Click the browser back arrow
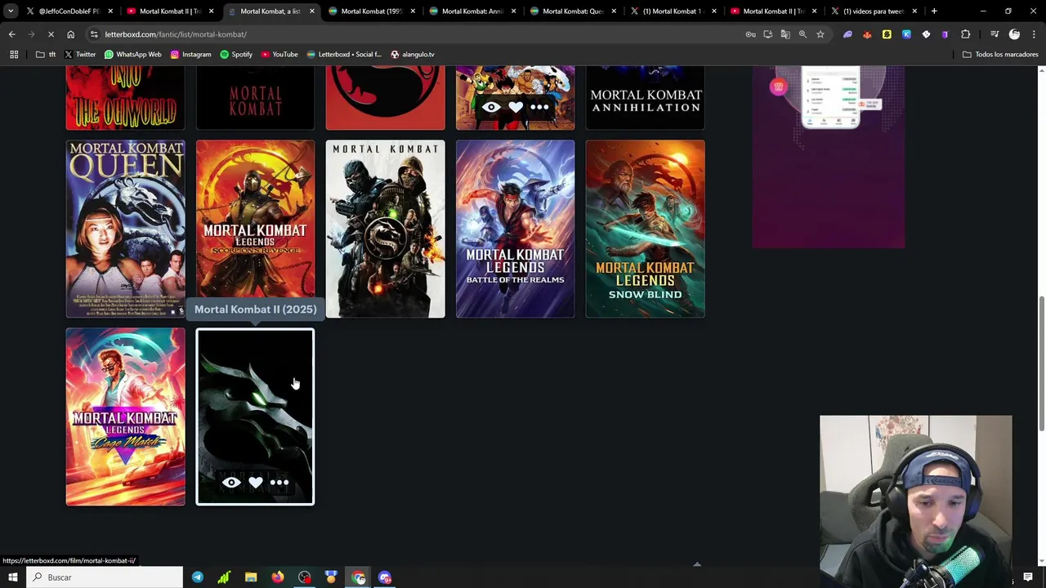 pyautogui.click(x=11, y=34)
